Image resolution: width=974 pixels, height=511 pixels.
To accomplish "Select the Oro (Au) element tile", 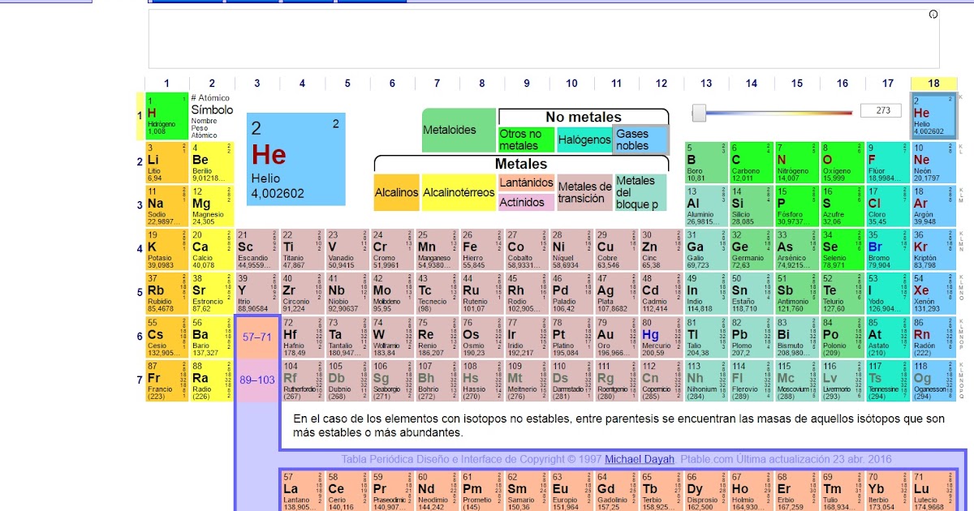I will pos(615,338).
